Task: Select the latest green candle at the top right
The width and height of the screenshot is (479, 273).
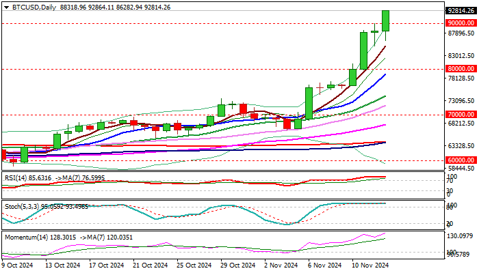Action: click(386, 20)
